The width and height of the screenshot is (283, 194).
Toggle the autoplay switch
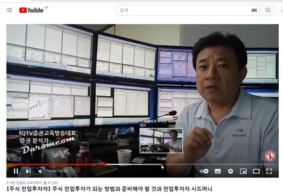[x=204, y=171]
